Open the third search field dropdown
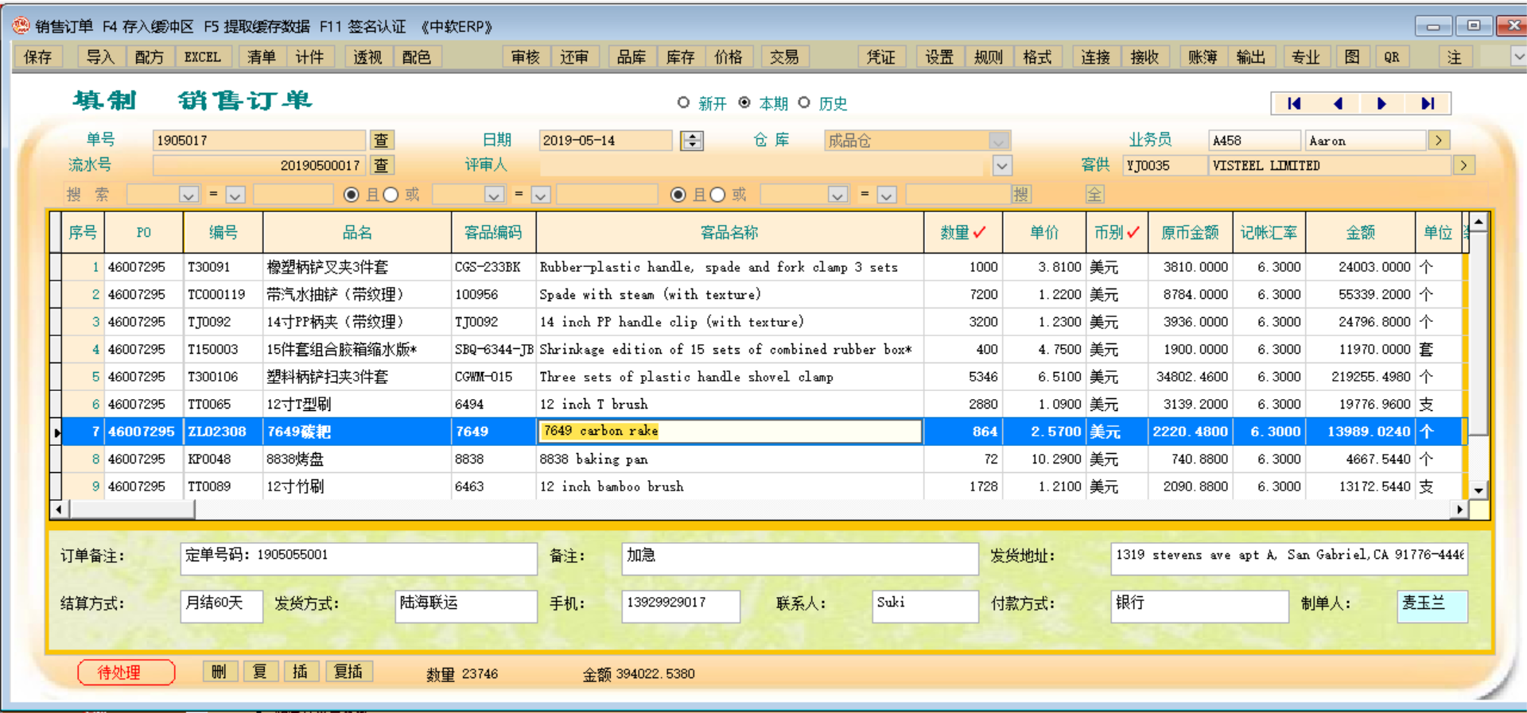 point(837,195)
